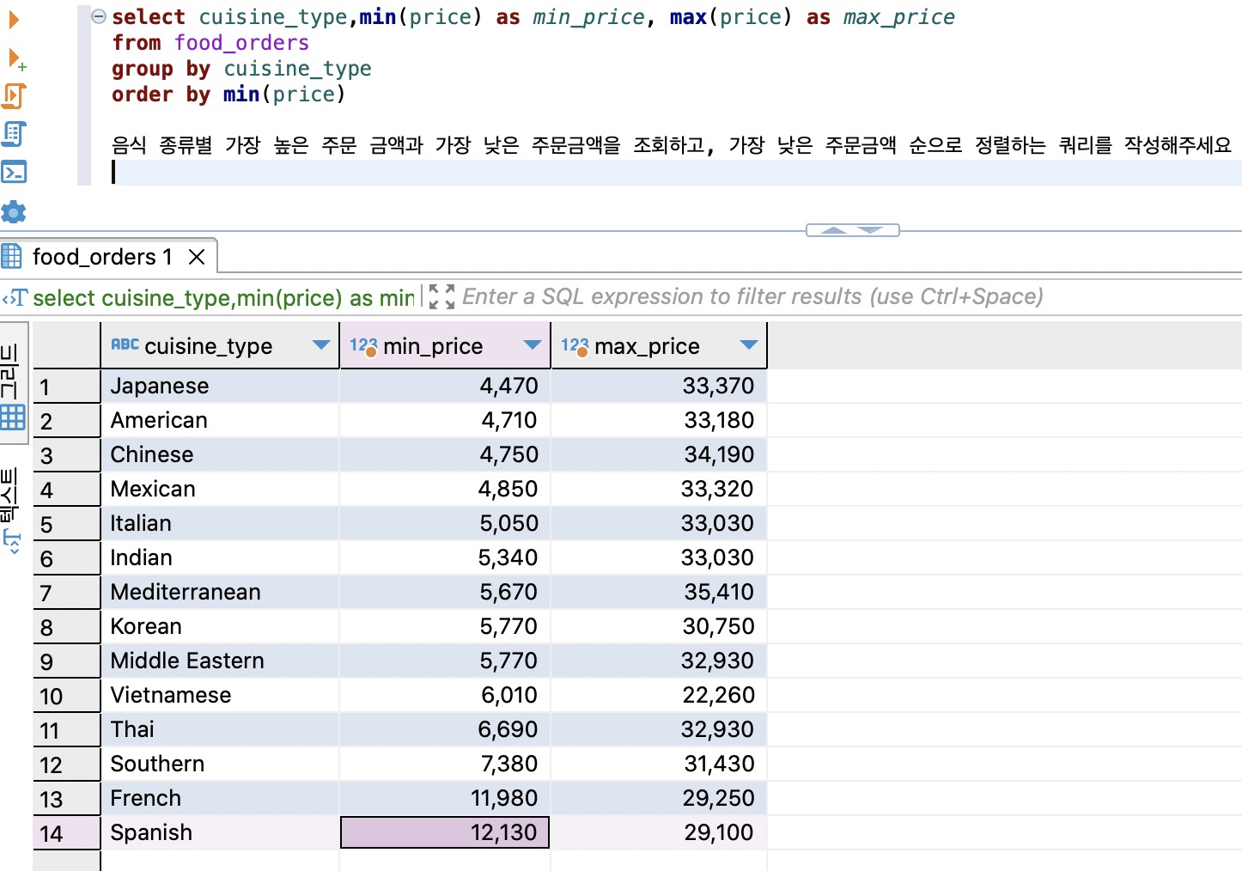Click panel divider's upward maximize arrow
Viewport: 1242px width, 871px height.
[833, 230]
